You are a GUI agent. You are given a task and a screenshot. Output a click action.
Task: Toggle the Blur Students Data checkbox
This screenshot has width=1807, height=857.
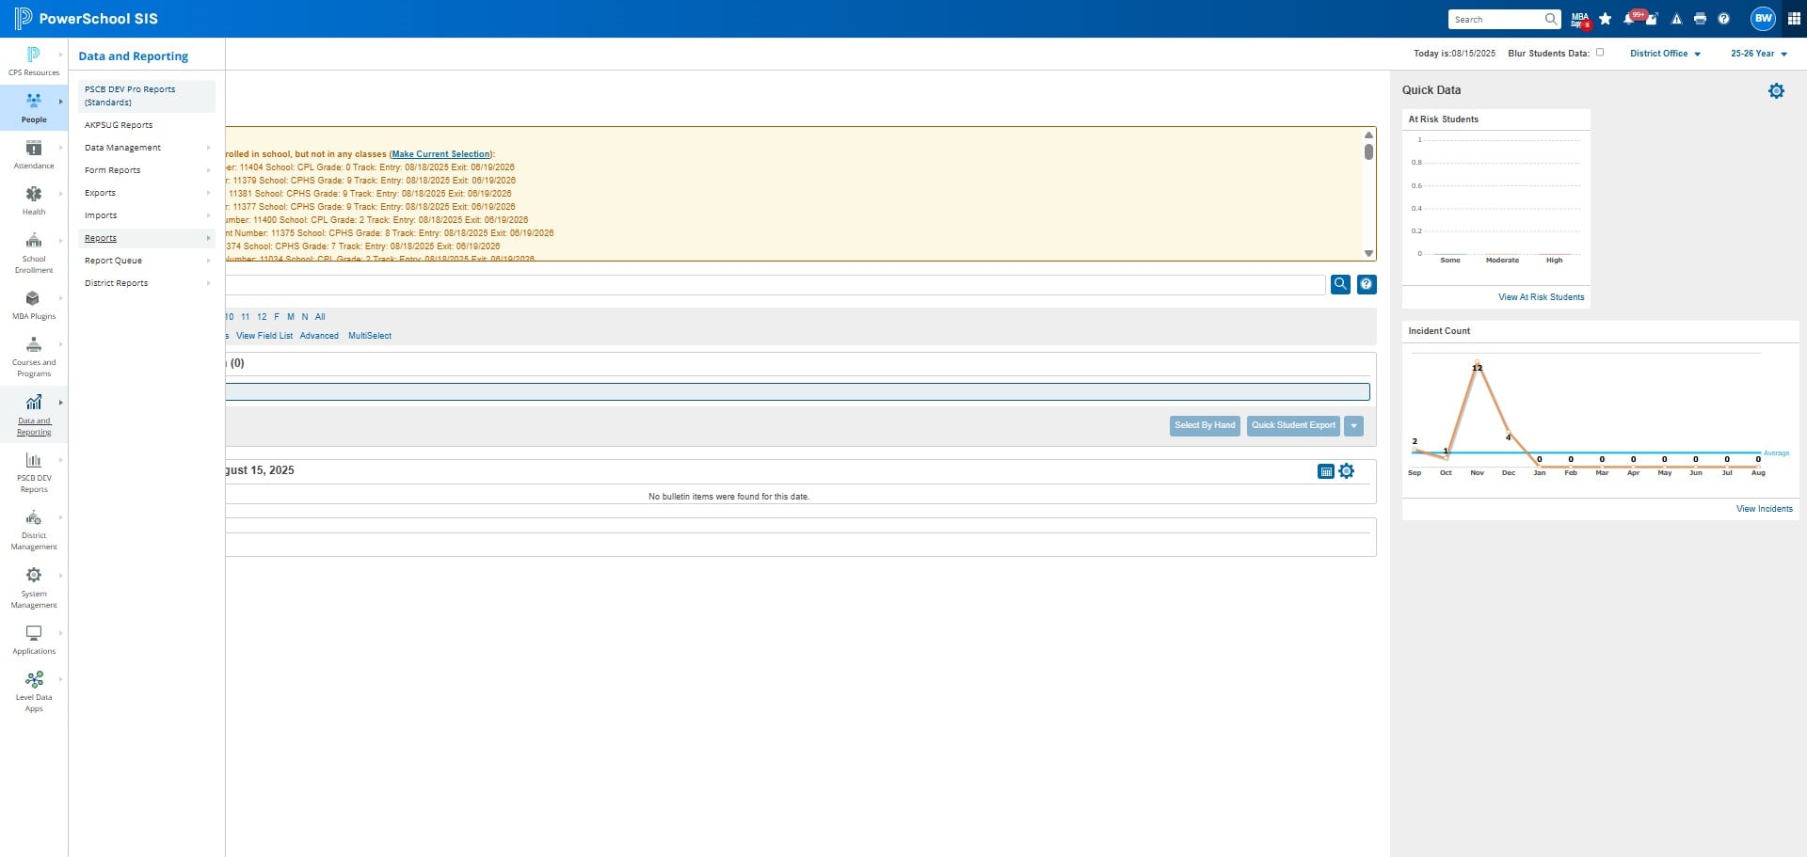1600,53
